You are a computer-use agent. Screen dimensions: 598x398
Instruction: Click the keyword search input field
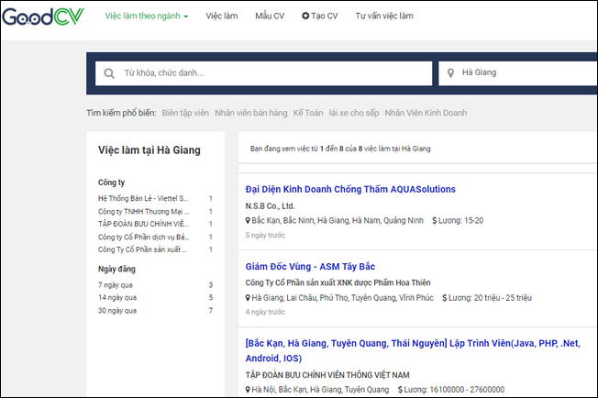(x=275, y=73)
